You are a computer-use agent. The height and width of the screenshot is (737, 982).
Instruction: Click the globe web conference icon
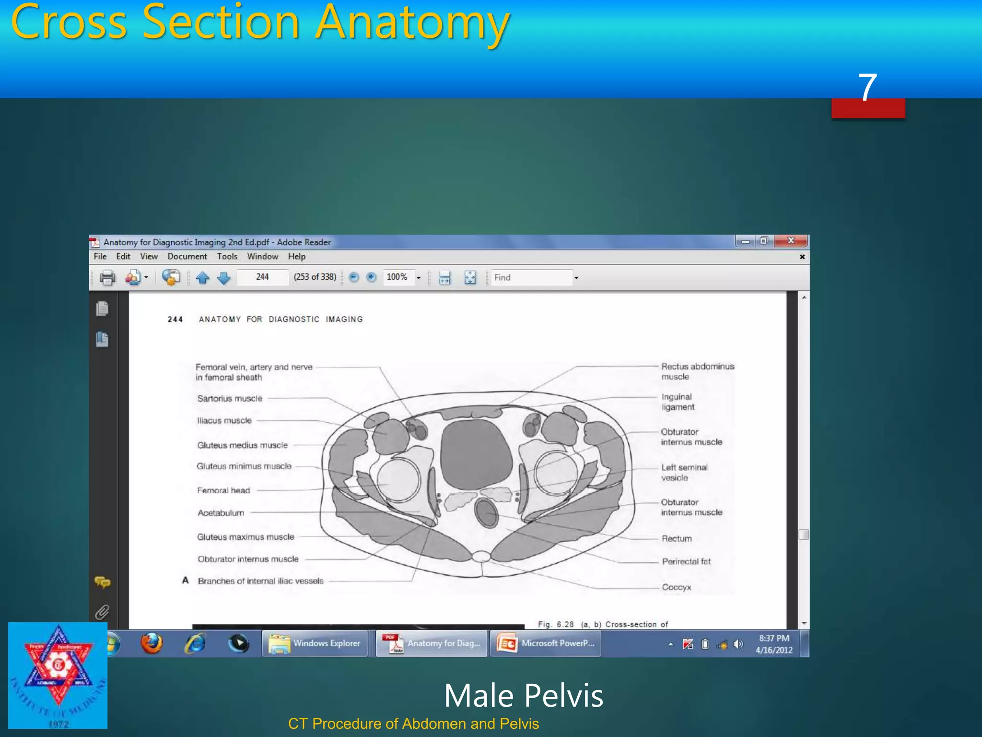171,277
